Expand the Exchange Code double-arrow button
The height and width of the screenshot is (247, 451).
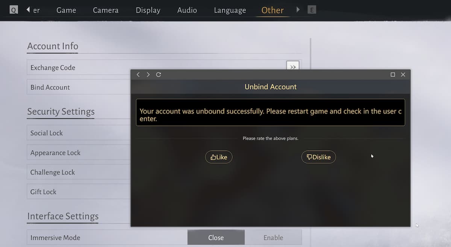point(293,67)
